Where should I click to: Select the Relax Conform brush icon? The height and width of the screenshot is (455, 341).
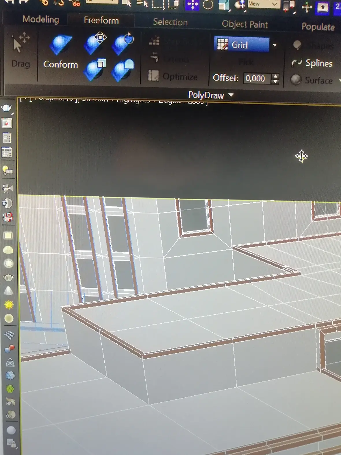click(123, 70)
